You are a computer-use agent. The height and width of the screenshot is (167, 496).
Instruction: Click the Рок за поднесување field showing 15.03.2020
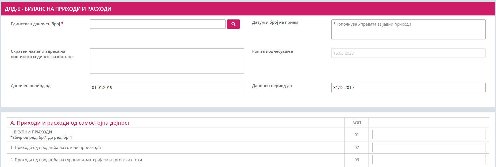(408, 53)
